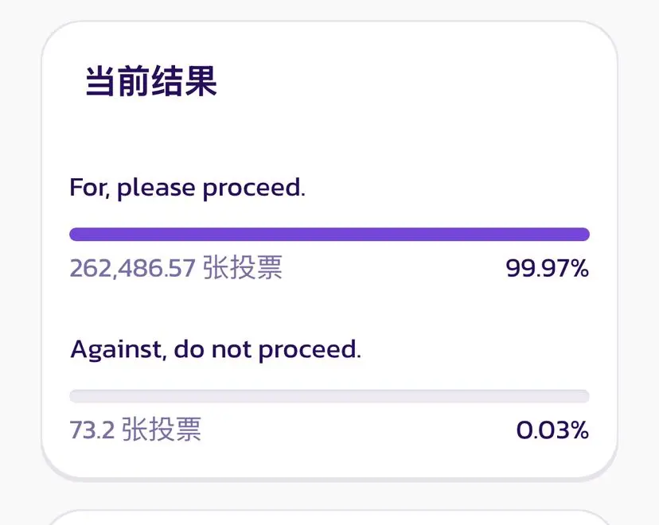Click the 99.97% percentage value
The width and height of the screenshot is (659, 525).
pos(547,269)
